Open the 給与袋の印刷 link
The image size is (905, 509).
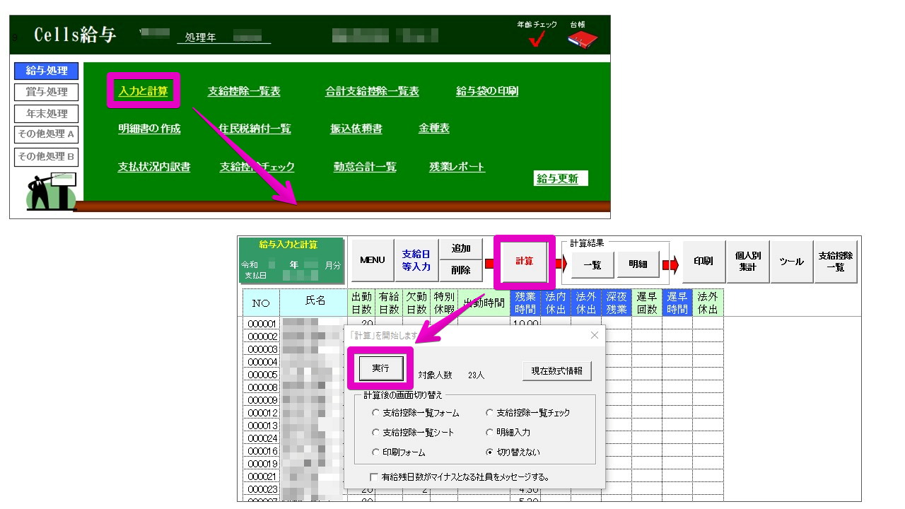(487, 91)
